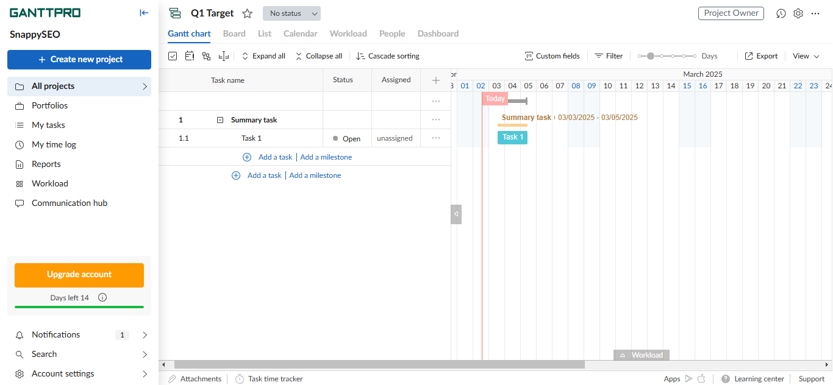Open My tasks in sidebar

(x=48, y=125)
